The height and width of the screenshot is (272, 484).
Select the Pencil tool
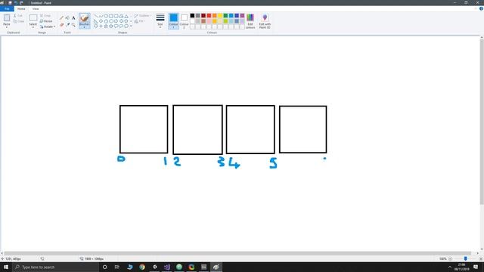tap(62, 18)
